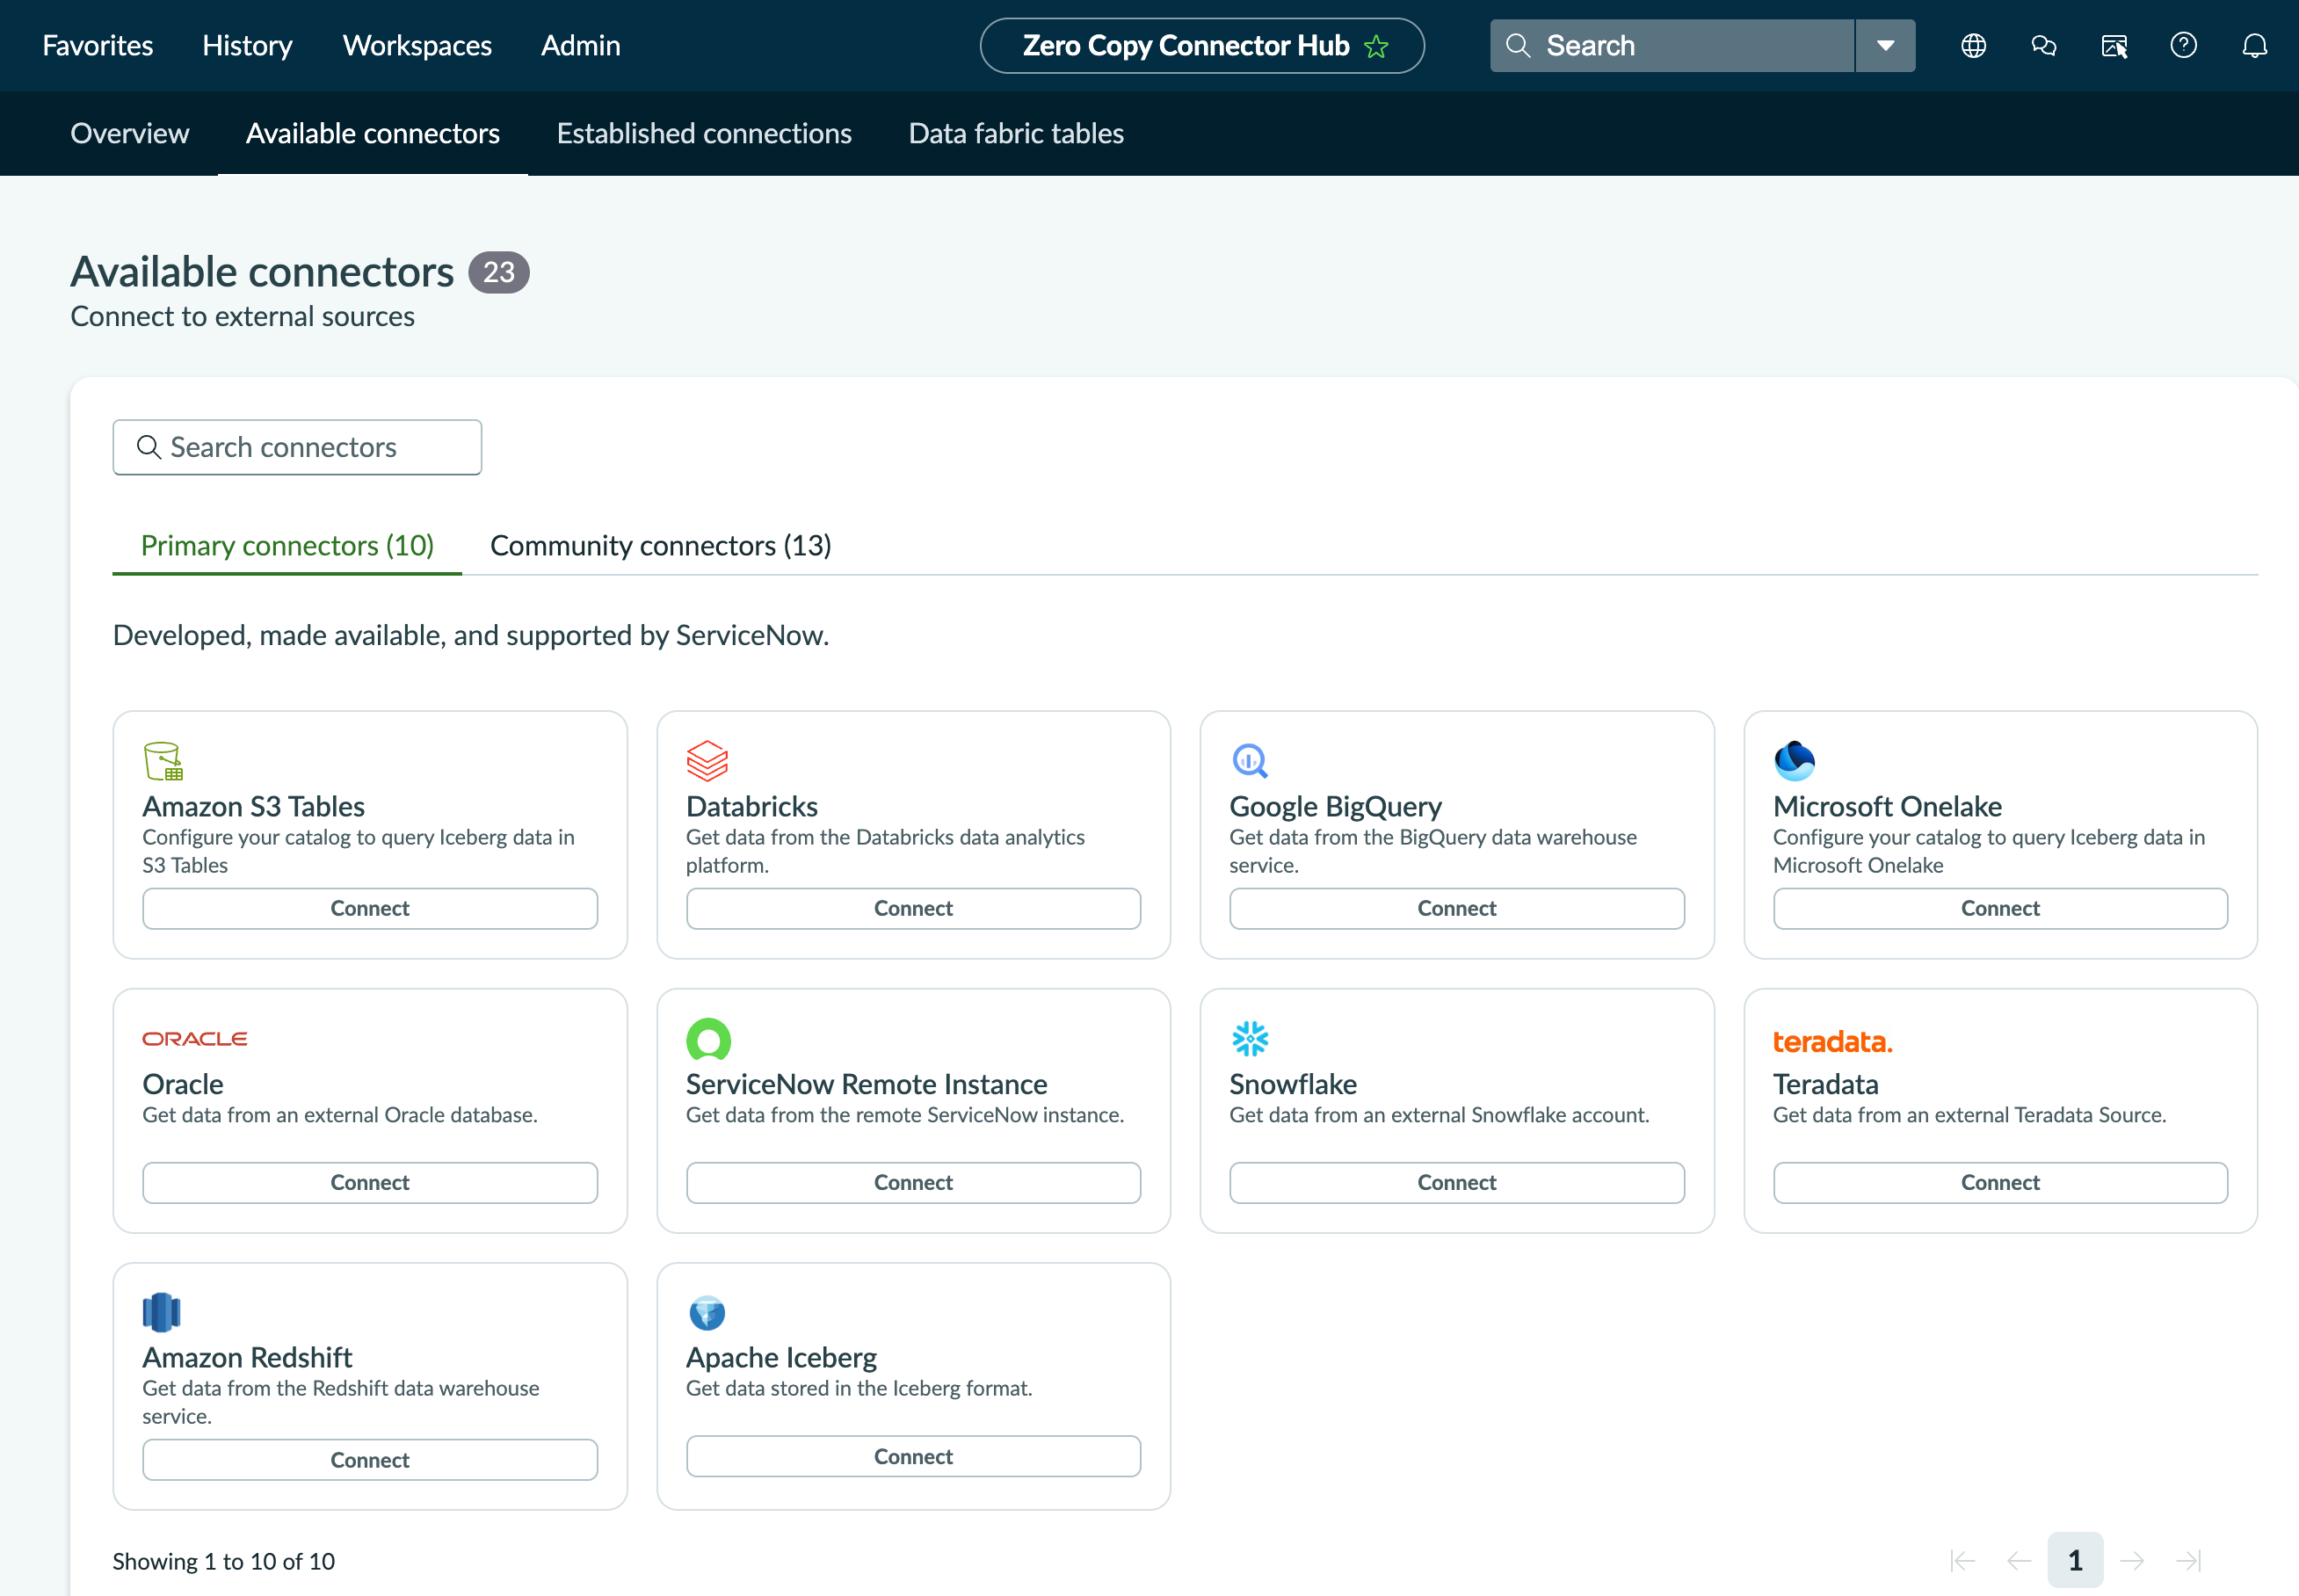The width and height of the screenshot is (2299, 1596).
Task: Click the favorite star next to Zero Copy Connector Hub
Action: point(1376,46)
